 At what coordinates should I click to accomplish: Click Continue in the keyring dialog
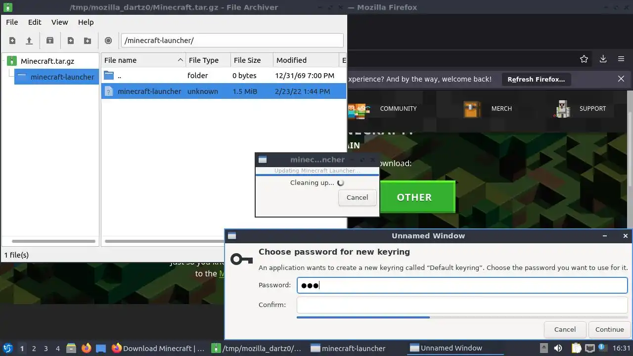click(609, 329)
